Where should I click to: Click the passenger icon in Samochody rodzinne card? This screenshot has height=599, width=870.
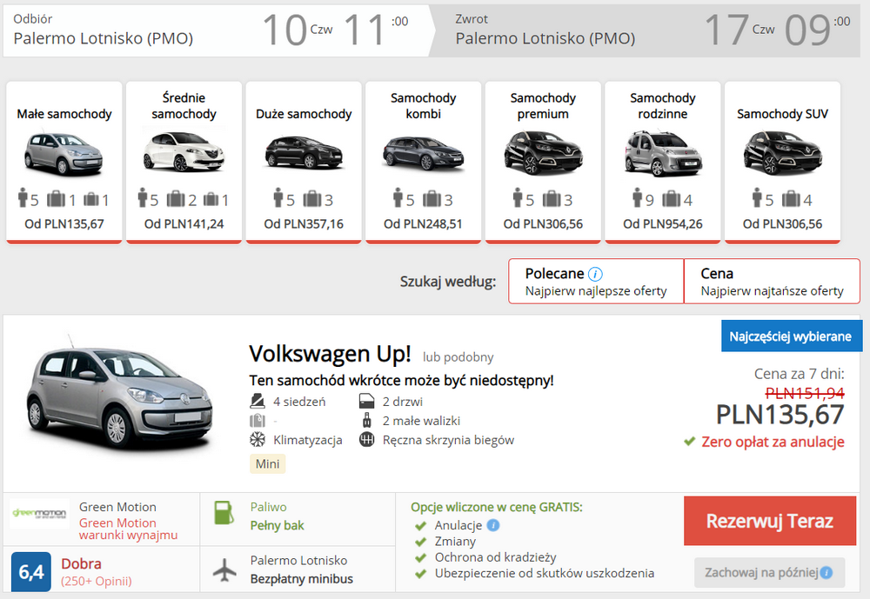click(638, 198)
